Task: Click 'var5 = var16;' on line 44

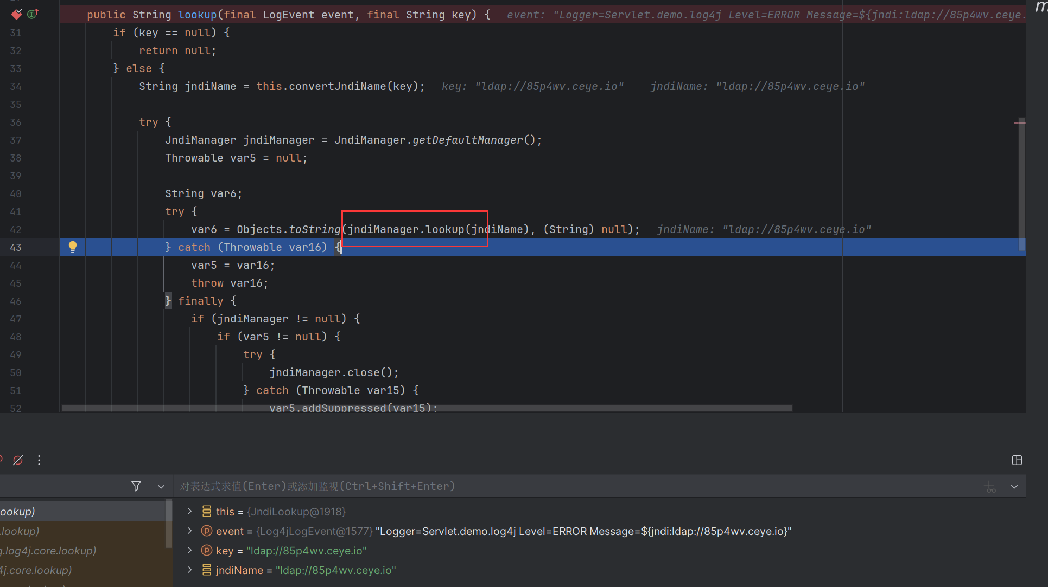Action: tap(233, 265)
